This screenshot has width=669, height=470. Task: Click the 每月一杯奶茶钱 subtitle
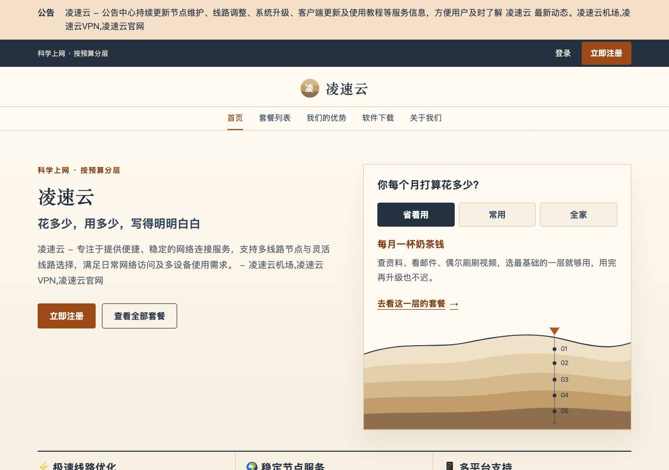pyautogui.click(x=411, y=244)
